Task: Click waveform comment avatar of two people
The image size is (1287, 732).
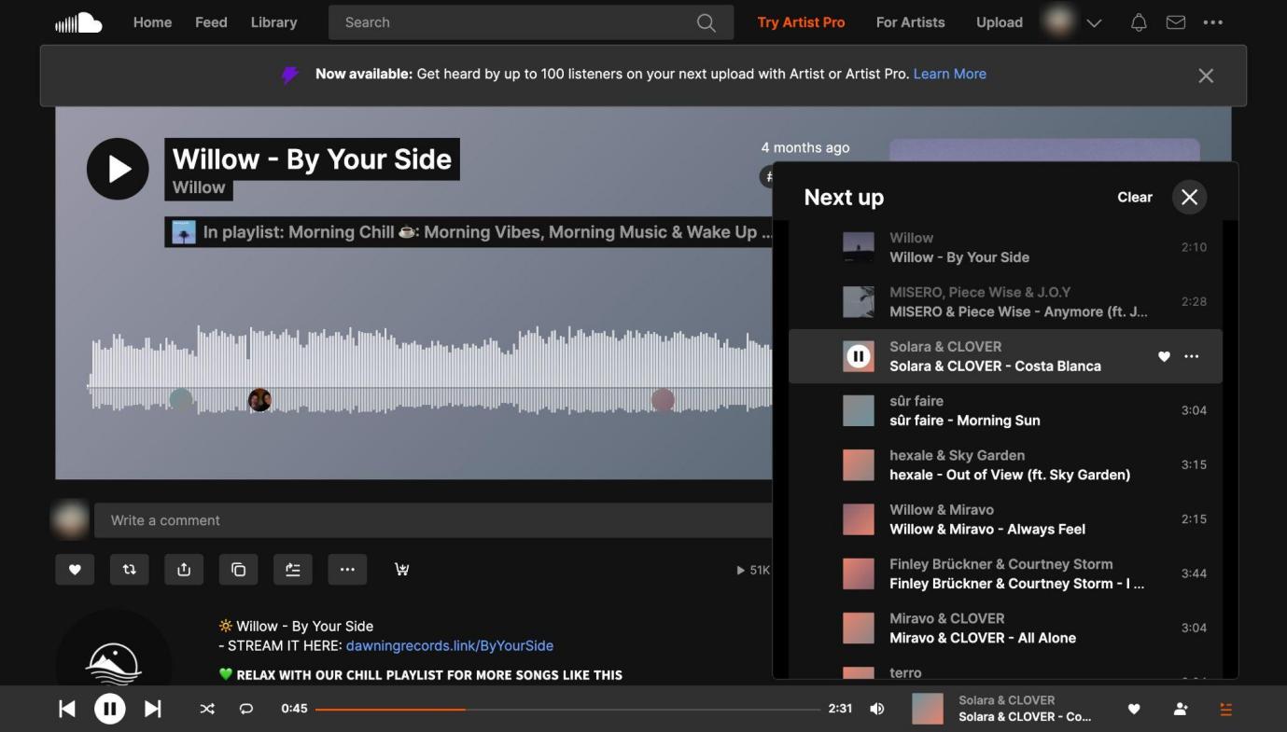Action: click(259, 400)
